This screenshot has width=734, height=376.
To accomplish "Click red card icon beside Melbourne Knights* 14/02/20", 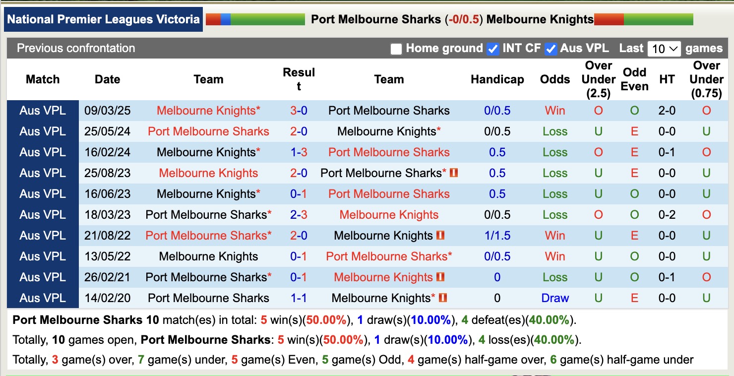I will [442, 298].
